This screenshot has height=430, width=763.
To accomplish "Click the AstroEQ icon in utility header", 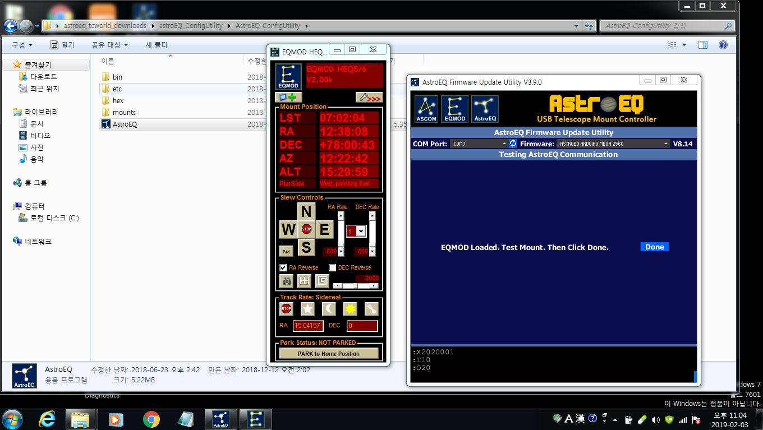I will [x=485, y=109].
